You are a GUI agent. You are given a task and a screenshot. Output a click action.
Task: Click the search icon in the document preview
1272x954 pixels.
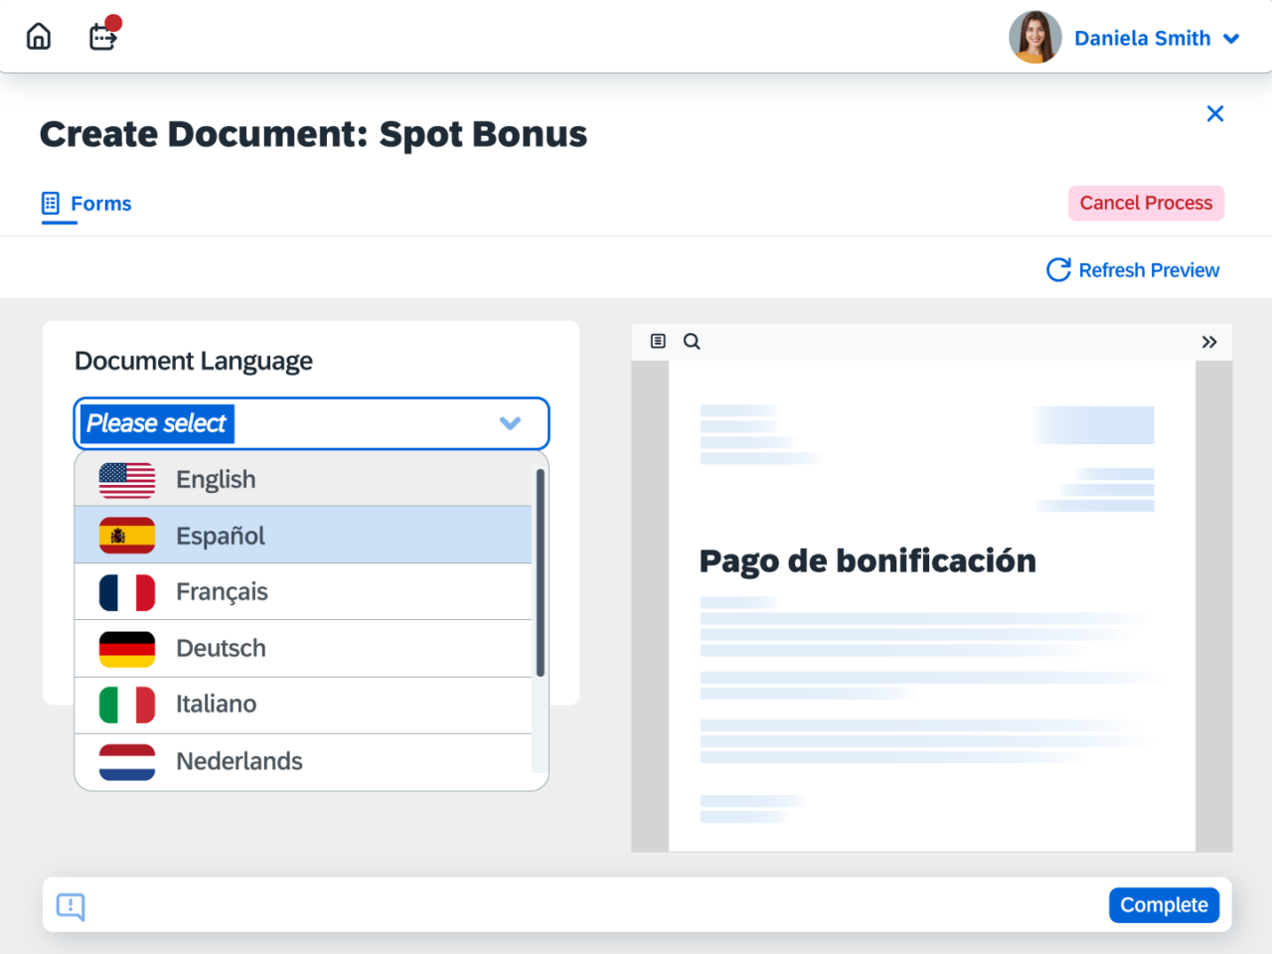[x=692, y=341]
